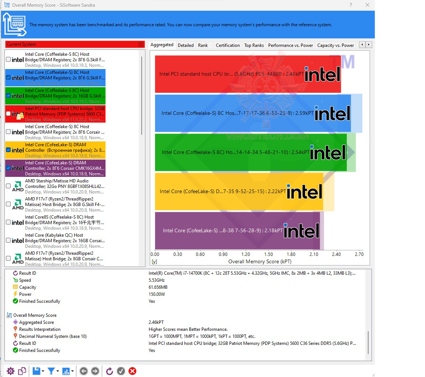Check the Coffeelake-S 8C 2x 8Гб G.Skill F top entry

[8, 59]
